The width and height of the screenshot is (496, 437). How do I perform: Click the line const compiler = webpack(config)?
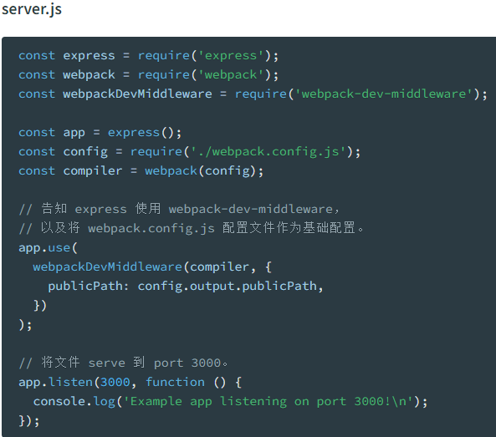pos(141,171)
